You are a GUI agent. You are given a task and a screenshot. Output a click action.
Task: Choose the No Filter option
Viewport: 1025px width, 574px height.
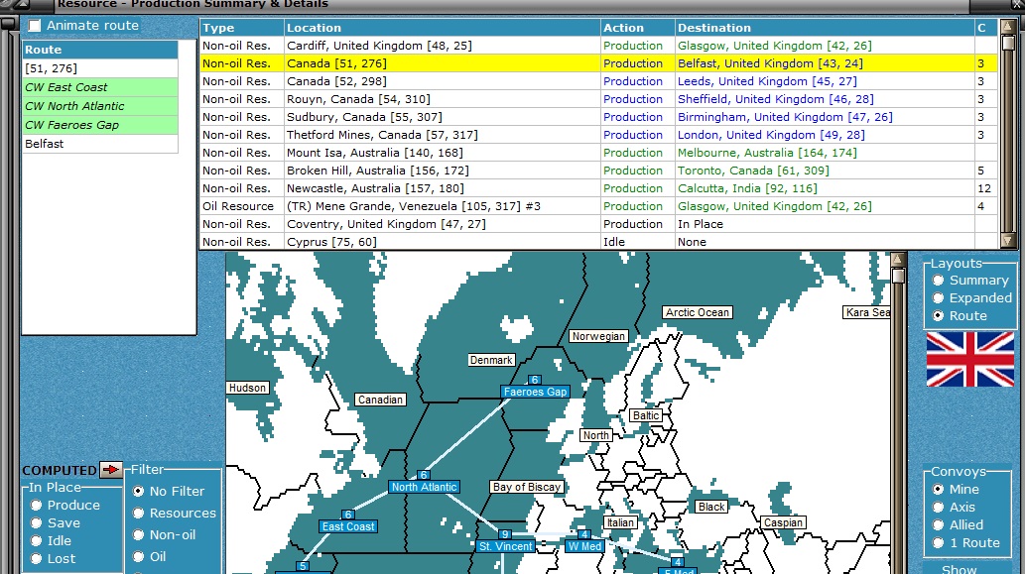pos(139,491)
